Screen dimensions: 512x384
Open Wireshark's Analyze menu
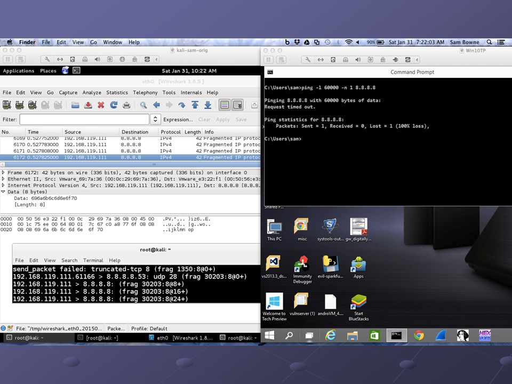click(92, 93)
